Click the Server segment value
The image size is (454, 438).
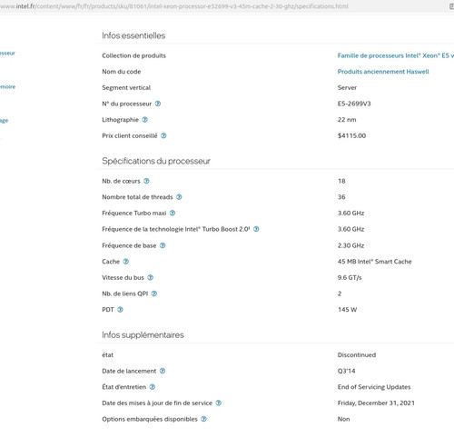click(x=347, y=88)
